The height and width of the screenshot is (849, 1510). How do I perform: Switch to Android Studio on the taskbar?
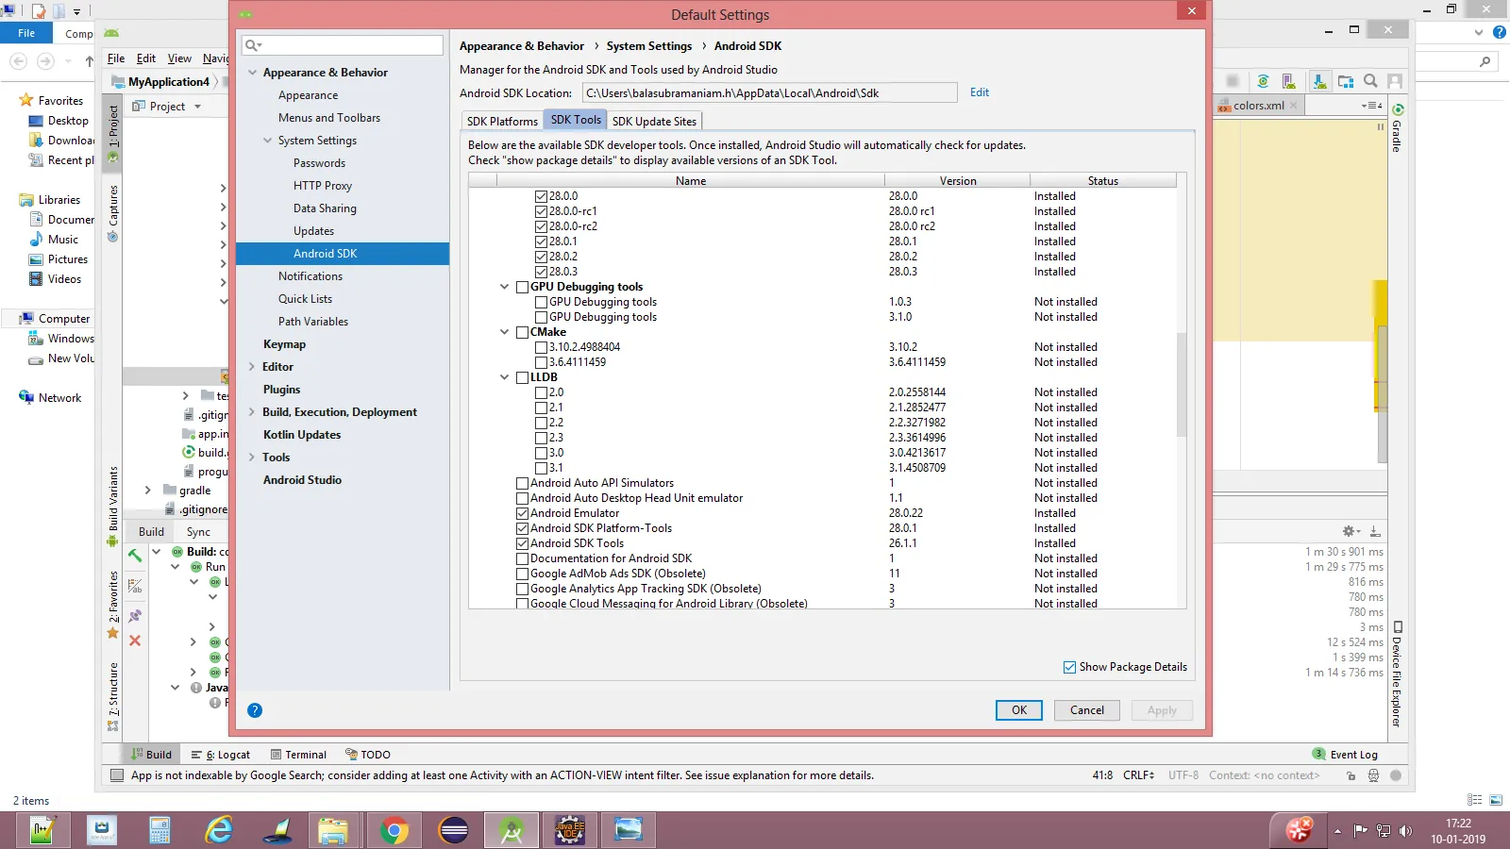point(512,830)
